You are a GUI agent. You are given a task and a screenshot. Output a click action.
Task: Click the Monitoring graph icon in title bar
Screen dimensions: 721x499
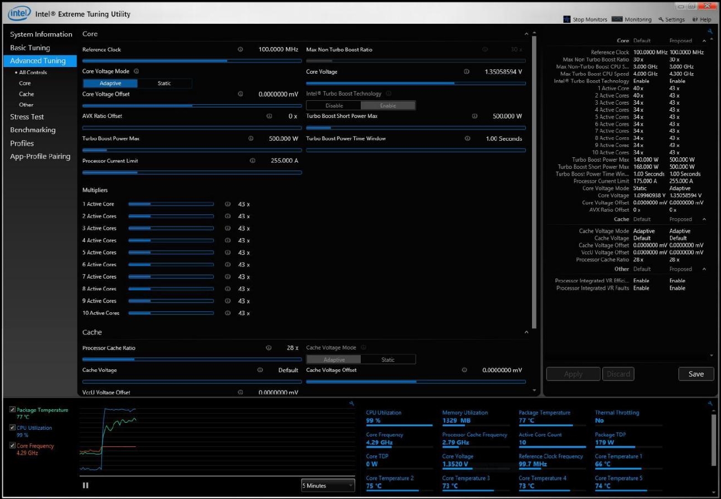click(617, 19)
